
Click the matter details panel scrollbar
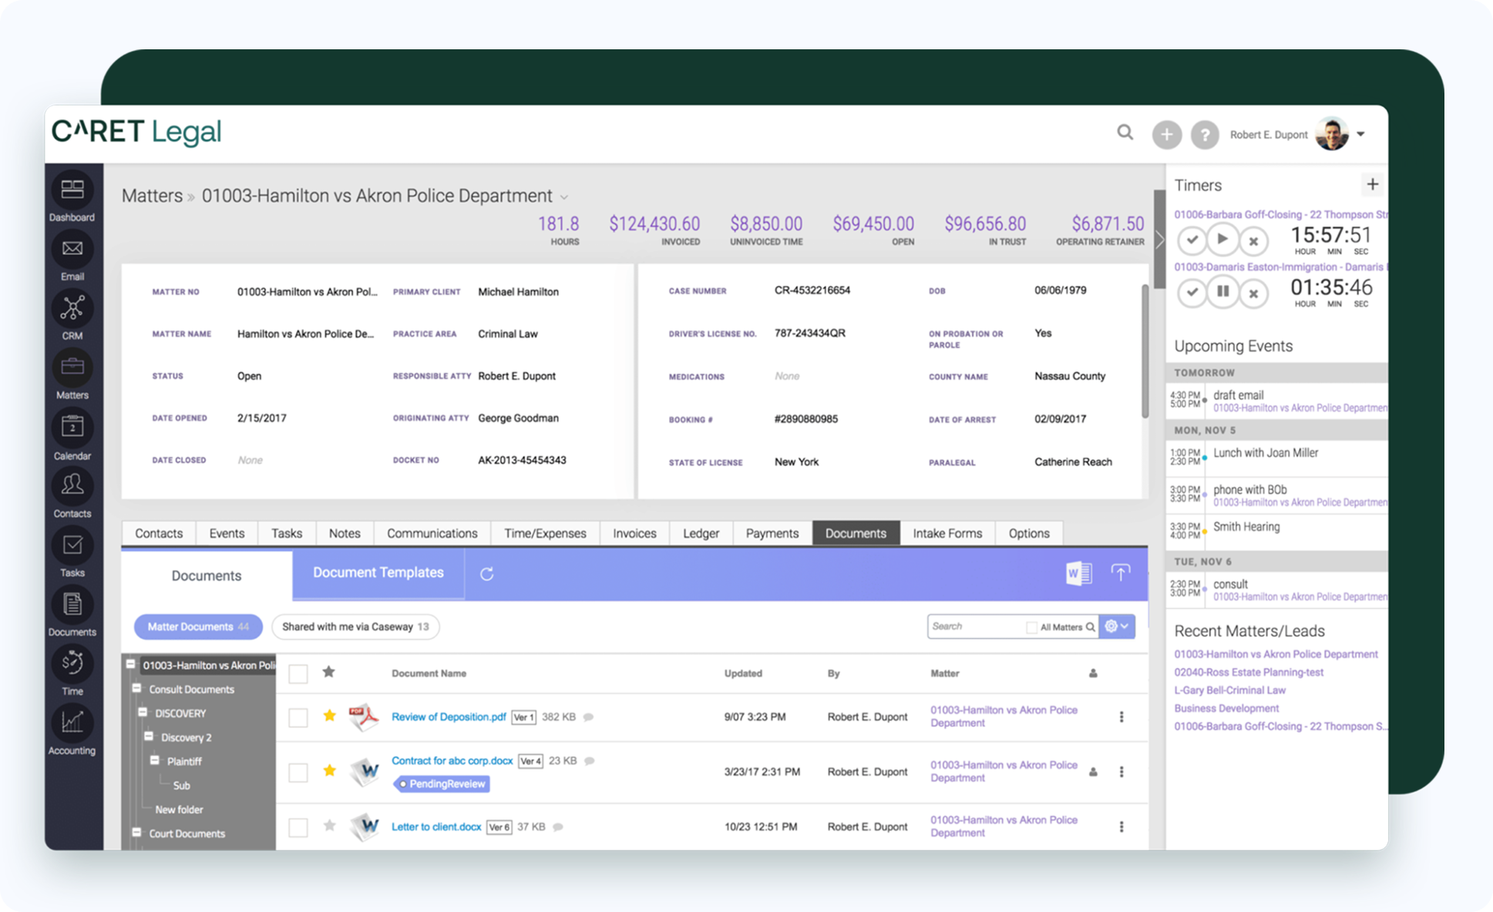coord(1145,351)
